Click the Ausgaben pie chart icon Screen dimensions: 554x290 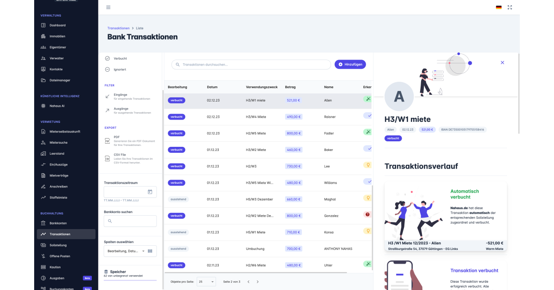point(43,278)
